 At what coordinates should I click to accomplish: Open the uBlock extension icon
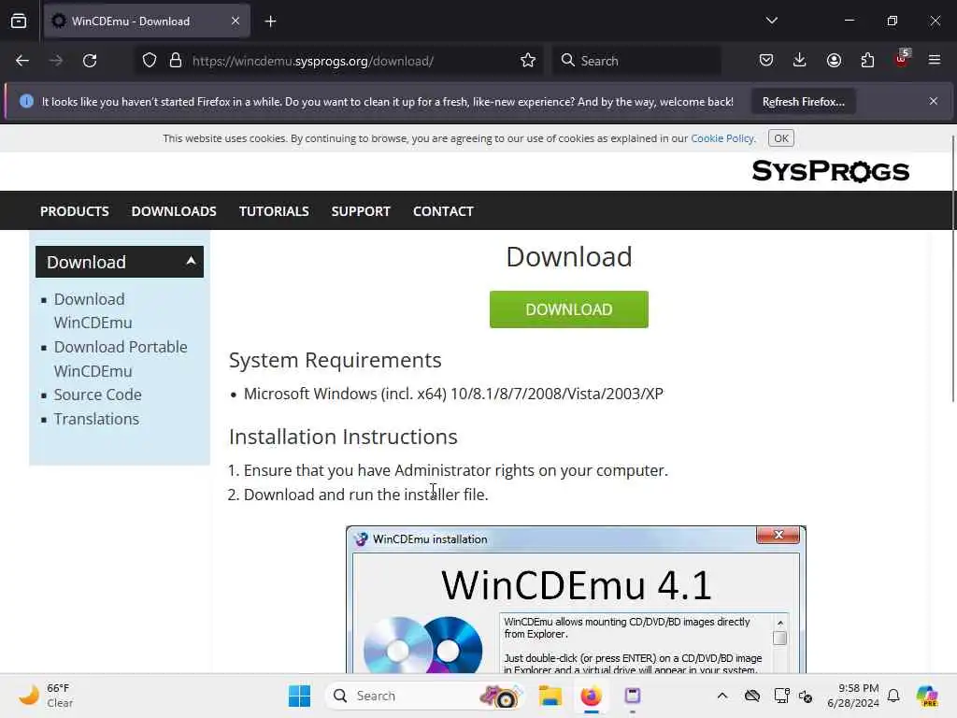pyautogui.click(x=902, y=59)
